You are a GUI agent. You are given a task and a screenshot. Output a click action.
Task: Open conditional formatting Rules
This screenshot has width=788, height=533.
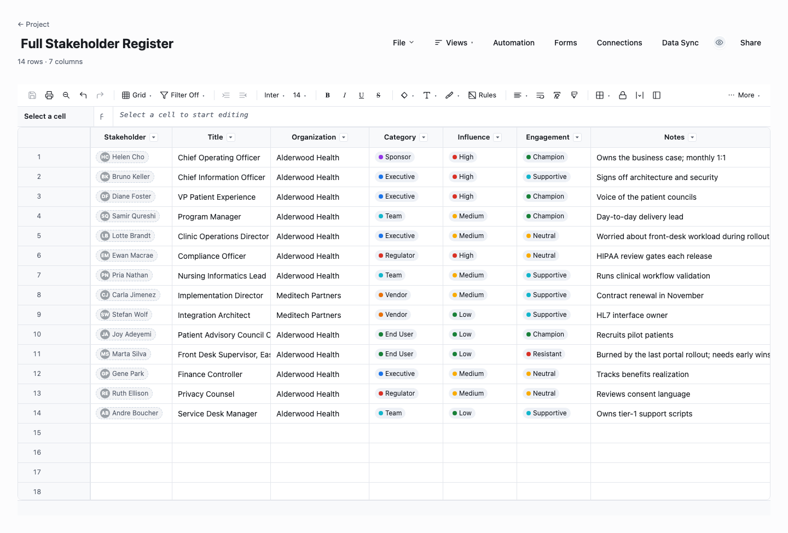(x=482, y=95)
